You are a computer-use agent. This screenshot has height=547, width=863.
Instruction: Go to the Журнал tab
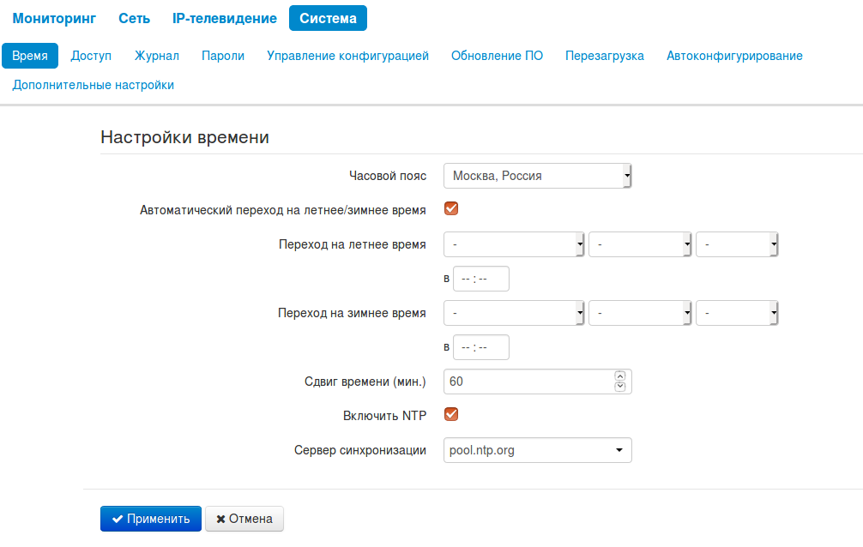point(156,56)
